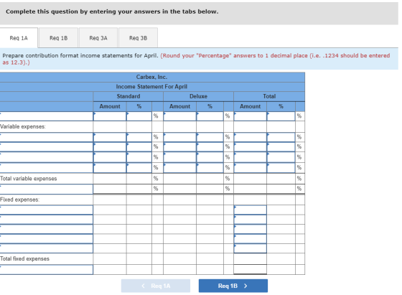Switch to the Req 1B tab
Viewport: 402px width, 295px height.
tap(58, 38)
